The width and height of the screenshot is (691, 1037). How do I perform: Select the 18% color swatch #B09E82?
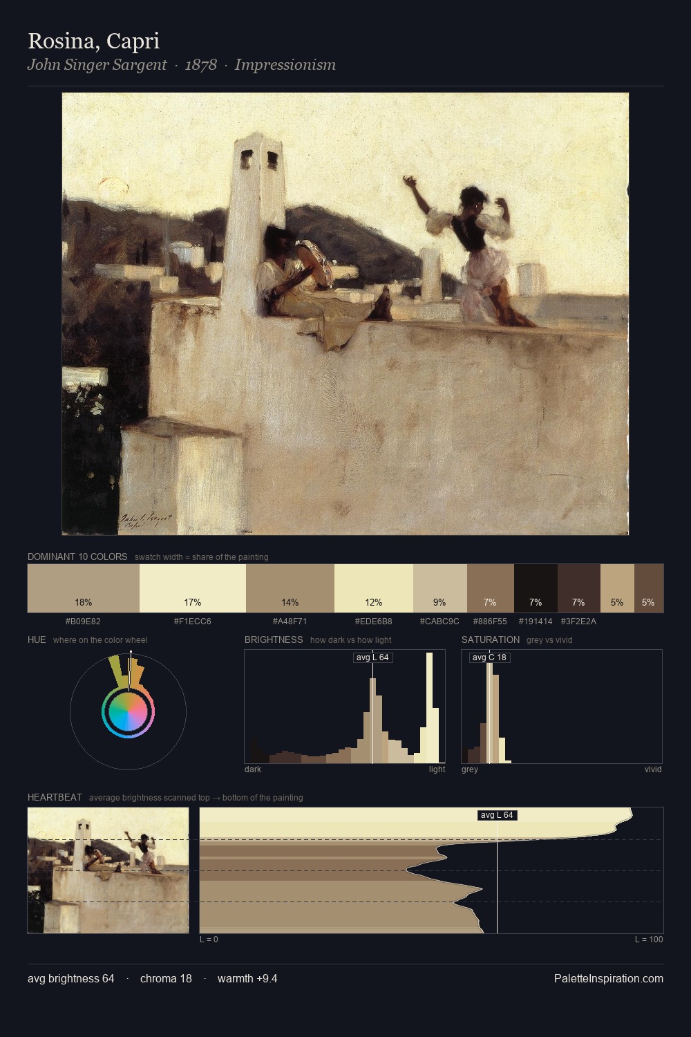[84, 588]
